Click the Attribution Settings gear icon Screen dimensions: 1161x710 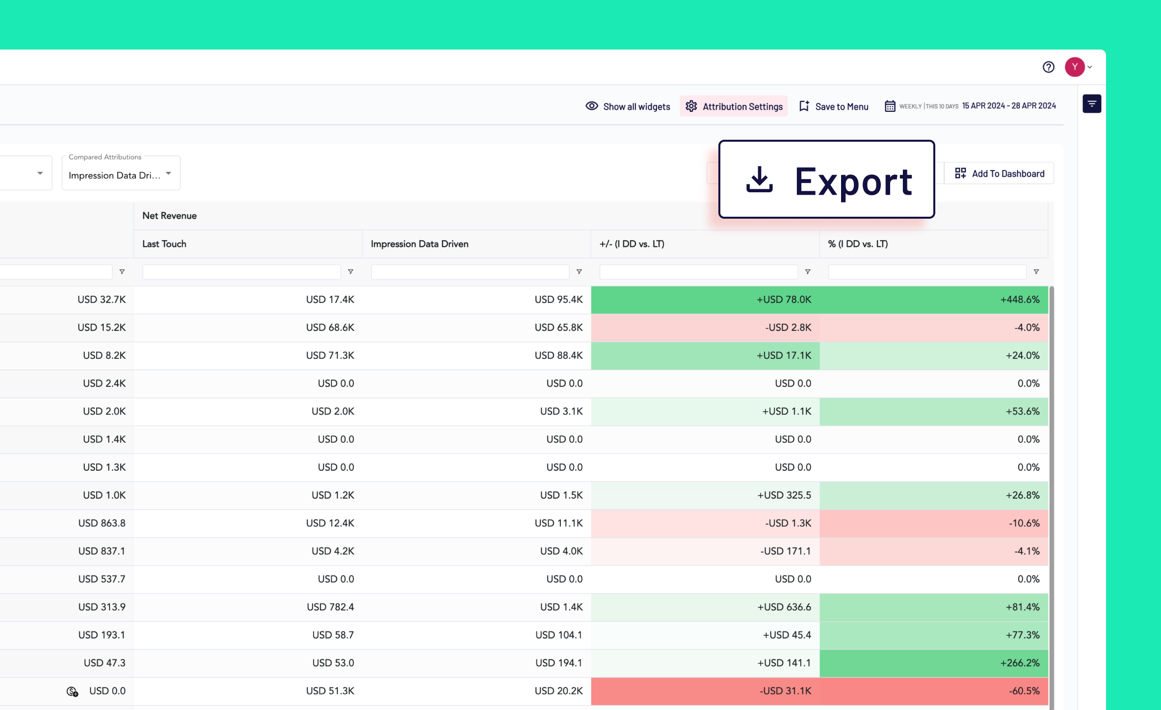(x=691, y=106)
